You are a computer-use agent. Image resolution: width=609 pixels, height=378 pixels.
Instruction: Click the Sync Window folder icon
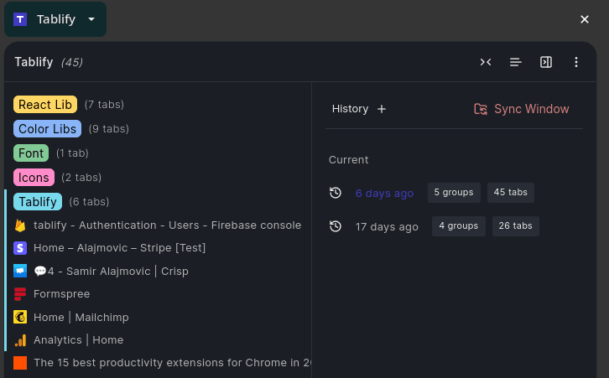pyautogui.click(x=481, y=109)
